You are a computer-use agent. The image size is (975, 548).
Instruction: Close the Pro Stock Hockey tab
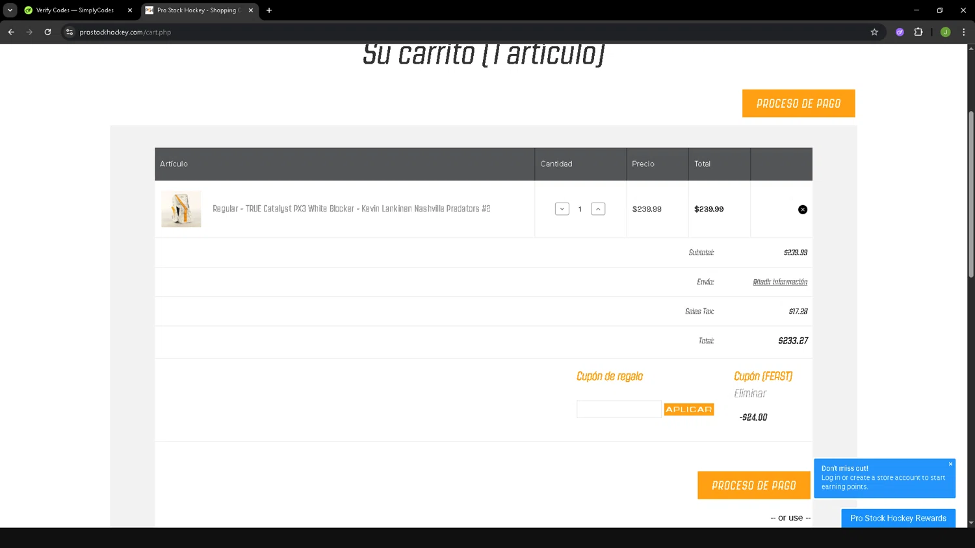click(251, 10)
